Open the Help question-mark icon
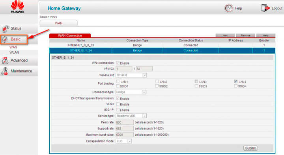 pyautogui.click(x=228, y=8)
